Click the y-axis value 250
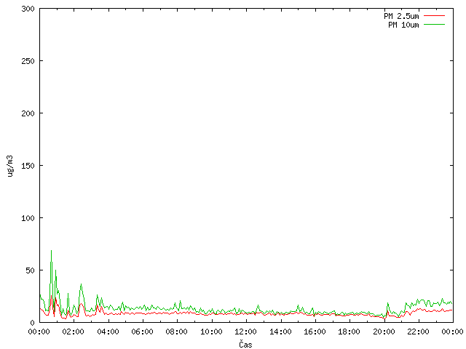 point(28,61)
